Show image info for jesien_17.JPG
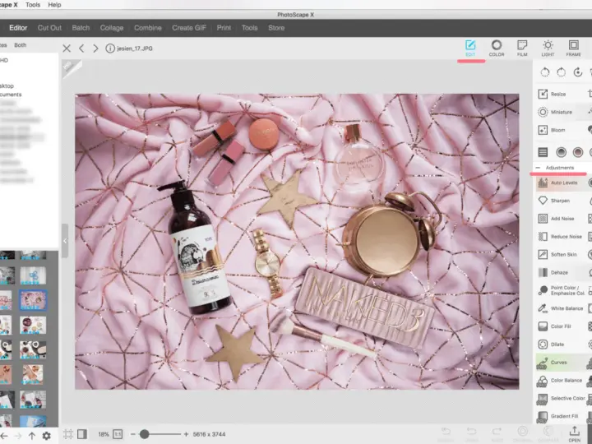Image resolution: width=592 pixels, height=444 pixels. [x=110, y=49]
